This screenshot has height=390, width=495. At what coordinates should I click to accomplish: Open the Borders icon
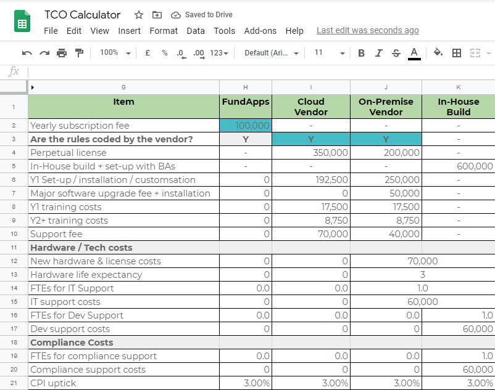coord(457,53)
